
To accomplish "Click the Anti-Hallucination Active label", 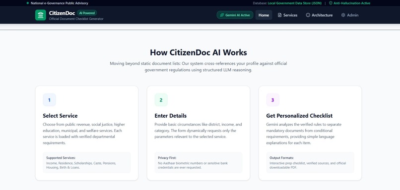I will 352,3.
